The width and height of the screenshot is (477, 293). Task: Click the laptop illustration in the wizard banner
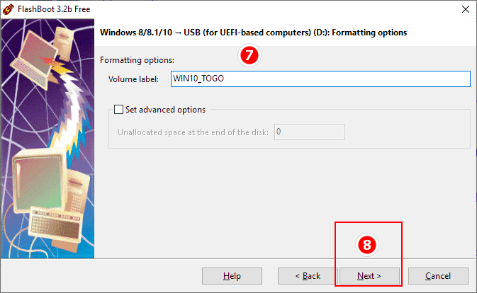[x=33, y=59]
